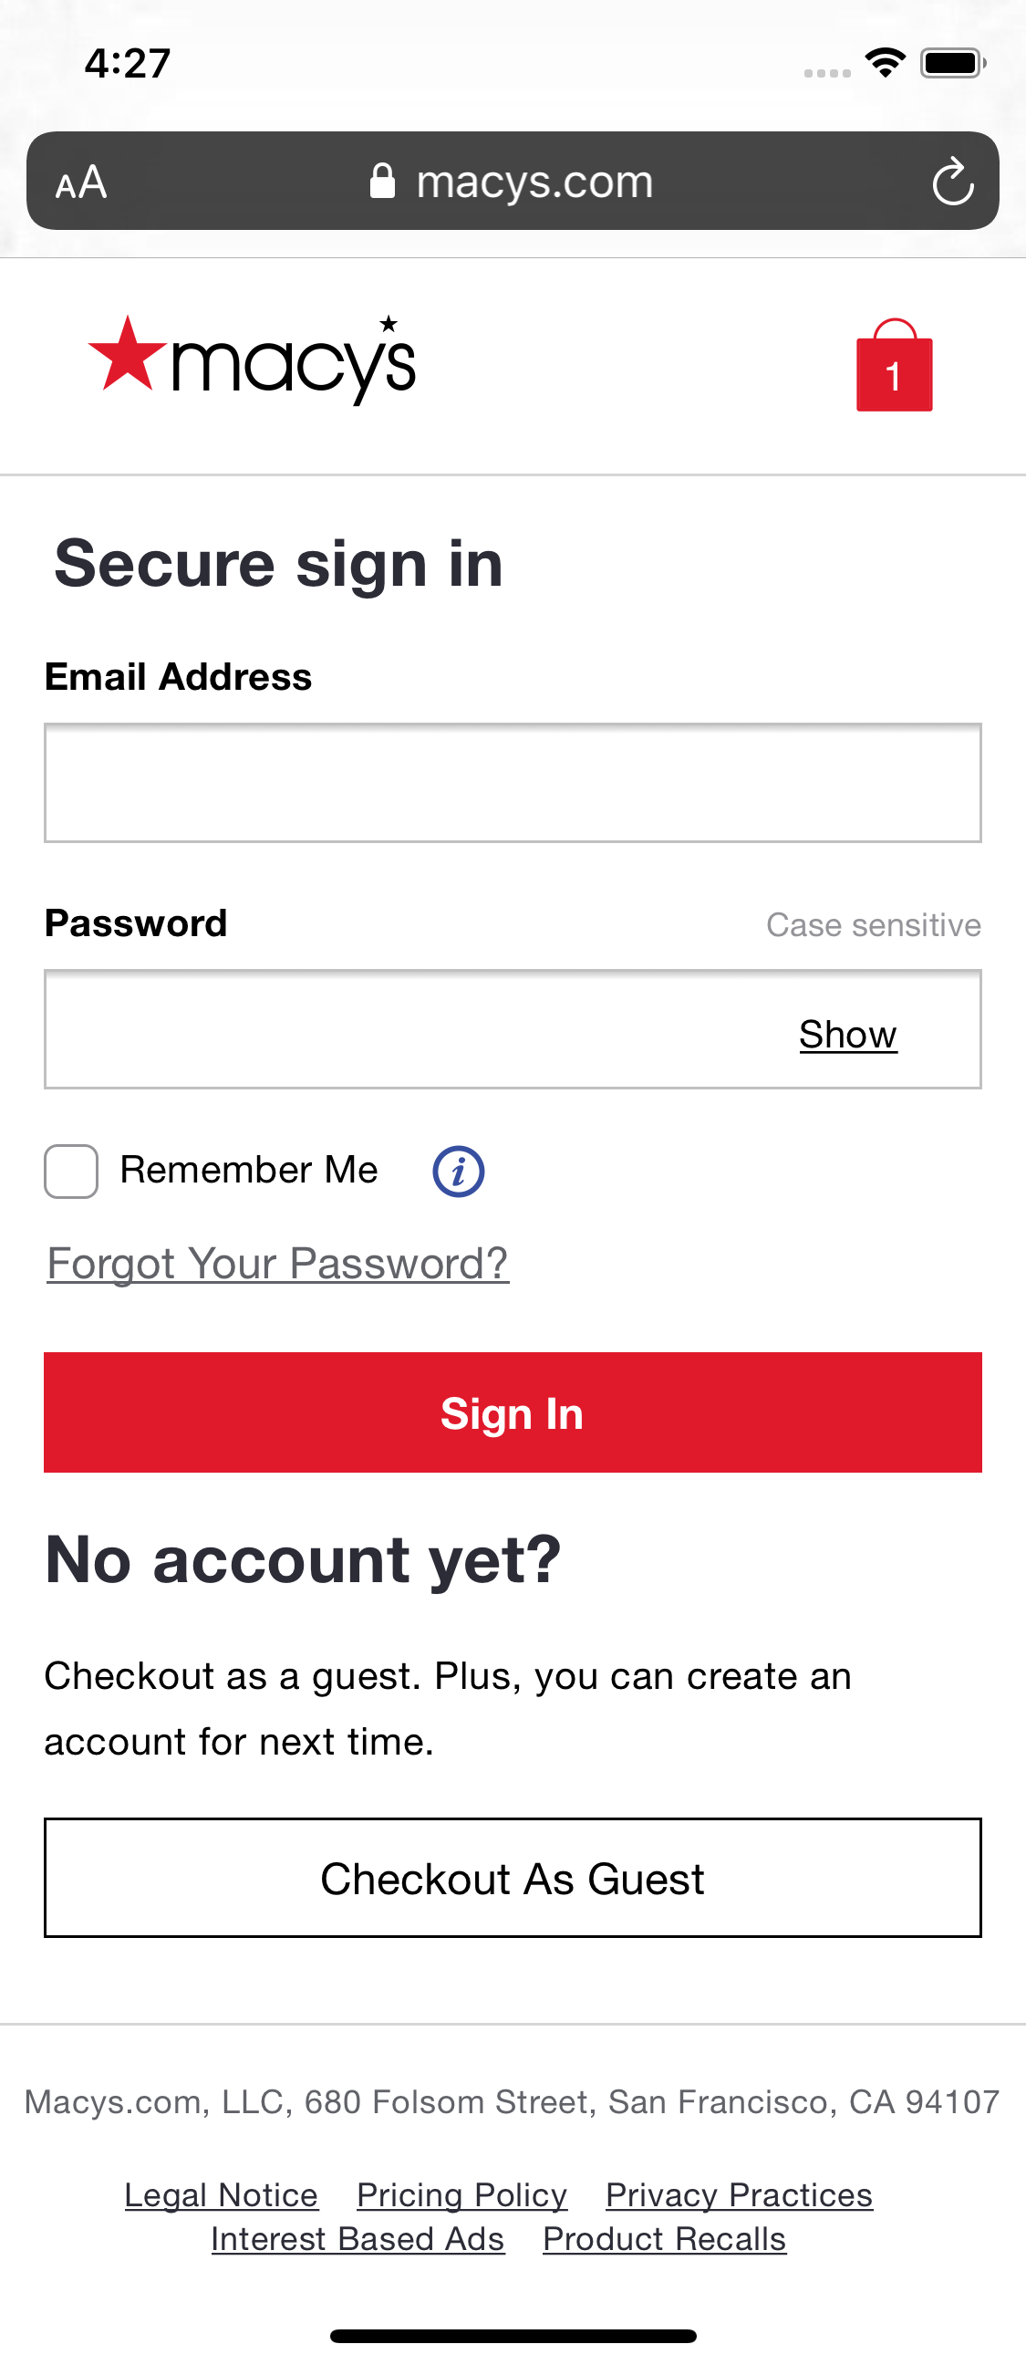Open the shopping bag with 1 item

click(x=893, y=367)
